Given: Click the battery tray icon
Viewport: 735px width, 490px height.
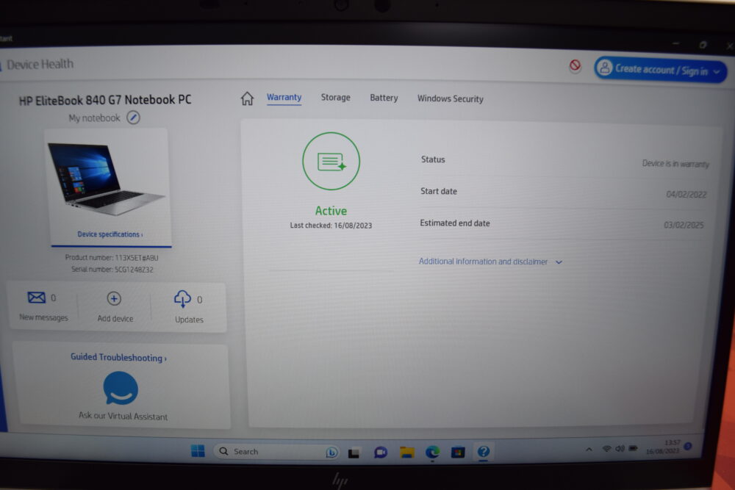Looking at the screenshot, I should point(633,448).
